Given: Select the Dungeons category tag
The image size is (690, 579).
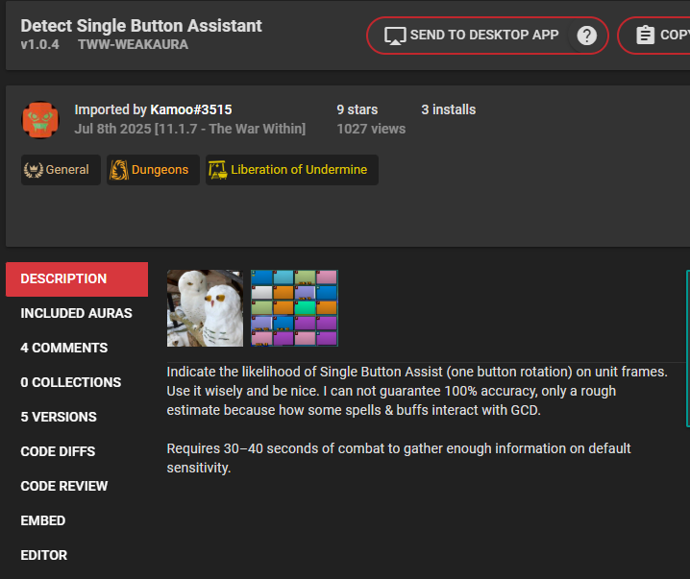Looking at the screenshot, I should [153, 170].
